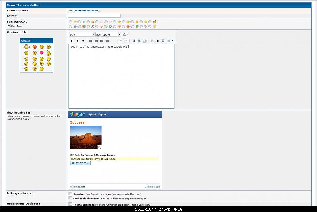Insert the pink heart smiley
This screenshot has height=212, width=317.
click(41, 53)
